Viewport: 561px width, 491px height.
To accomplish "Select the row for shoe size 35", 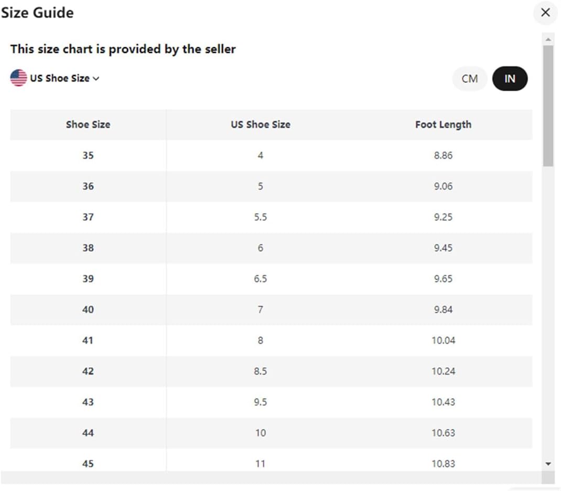I will pyautogui.click(x=271, y=155).
